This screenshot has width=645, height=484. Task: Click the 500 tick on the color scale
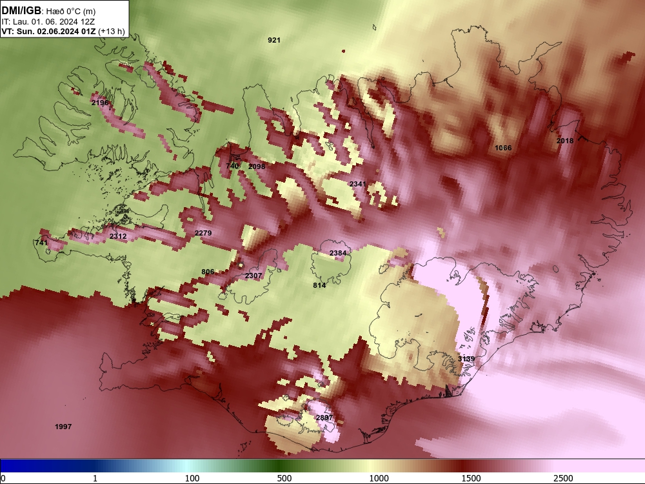coord(284,478)
